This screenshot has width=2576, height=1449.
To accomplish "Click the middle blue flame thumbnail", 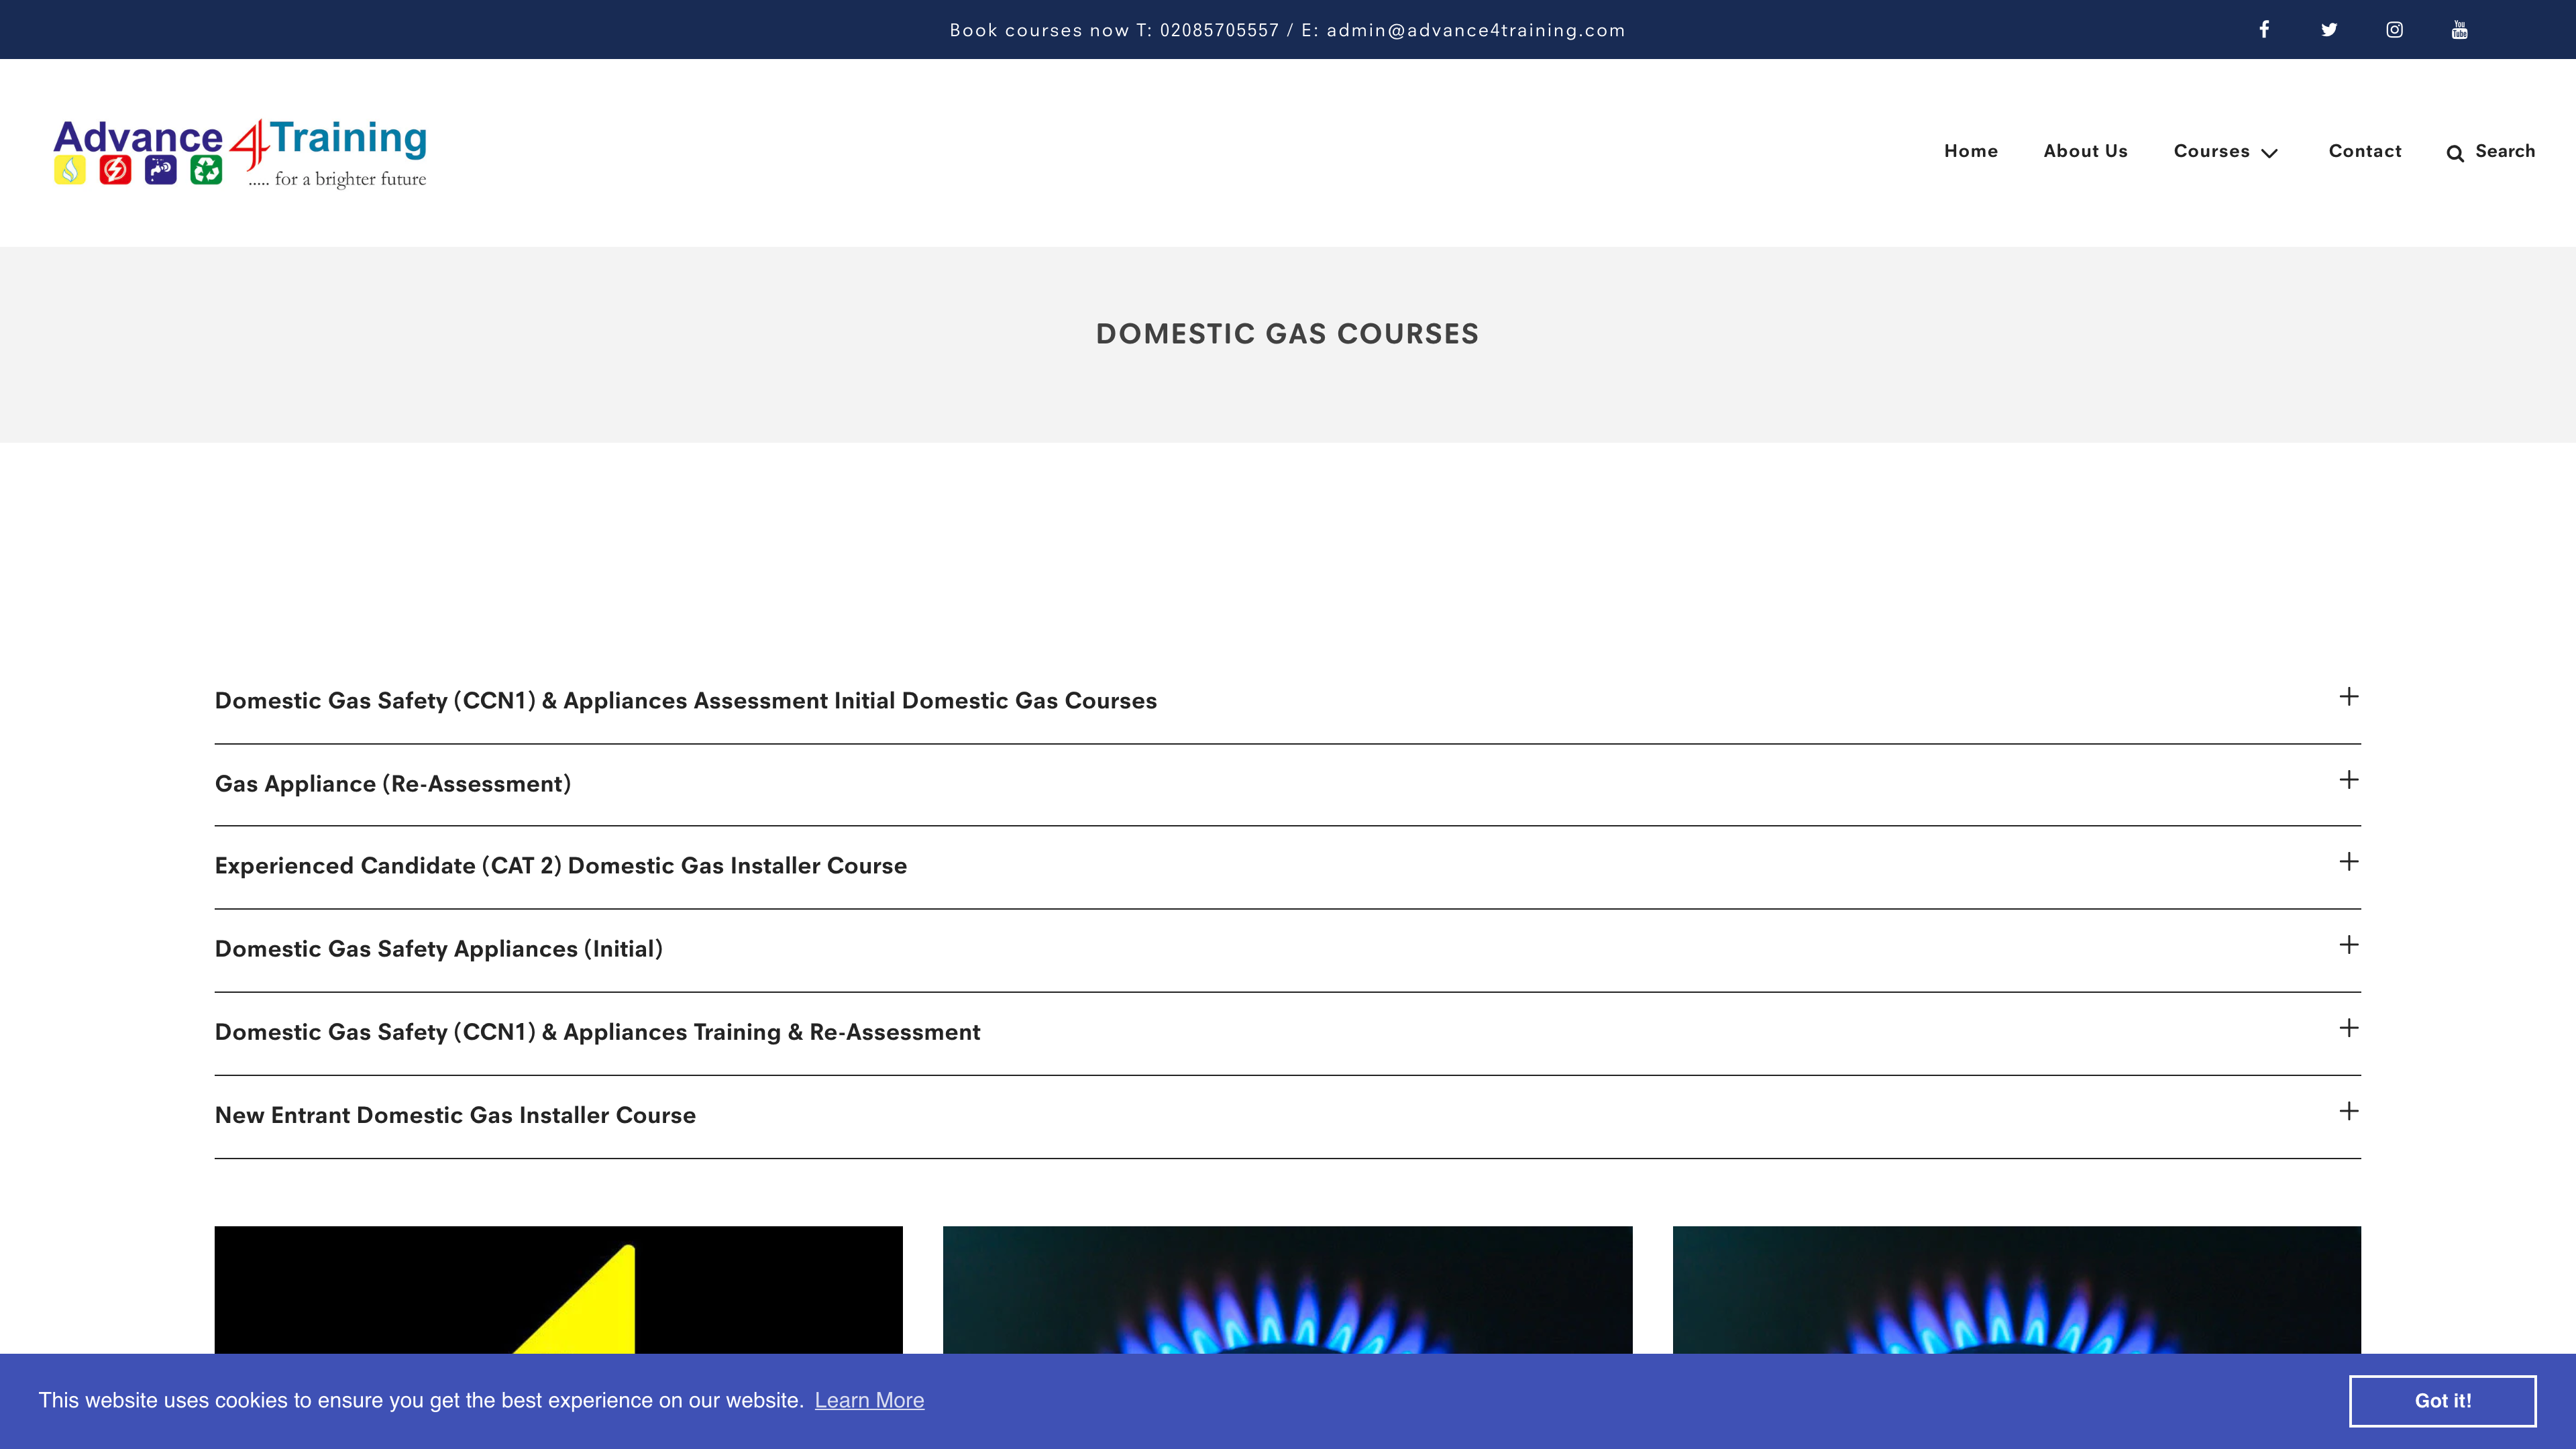I will point(1287,1289).
